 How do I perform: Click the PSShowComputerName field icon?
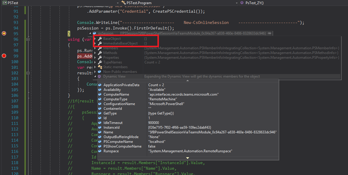click(x=100, y=146)
